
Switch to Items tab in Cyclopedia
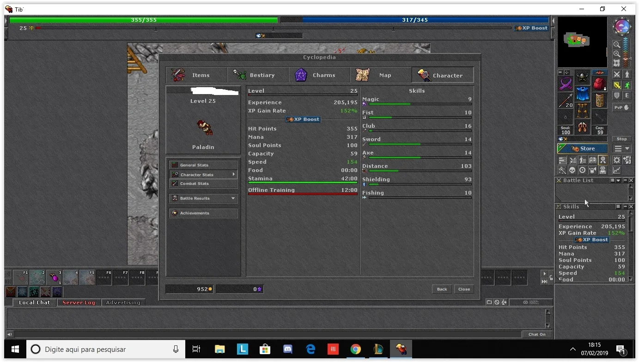(x=196, y=75)
